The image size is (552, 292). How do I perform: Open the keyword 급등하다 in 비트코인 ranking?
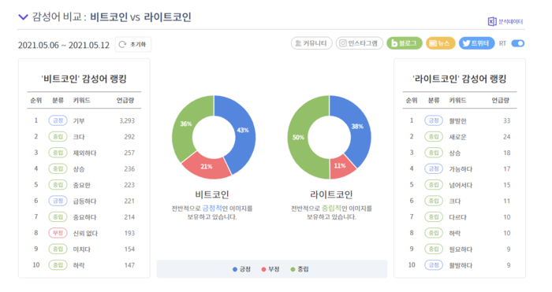point(84,201)
